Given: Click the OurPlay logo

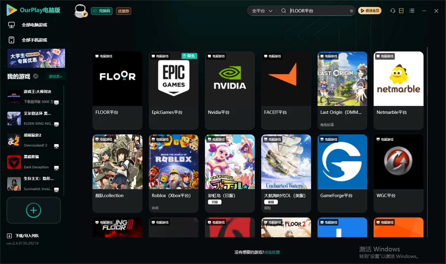Looking at the screenshot, I should [33, 10].
